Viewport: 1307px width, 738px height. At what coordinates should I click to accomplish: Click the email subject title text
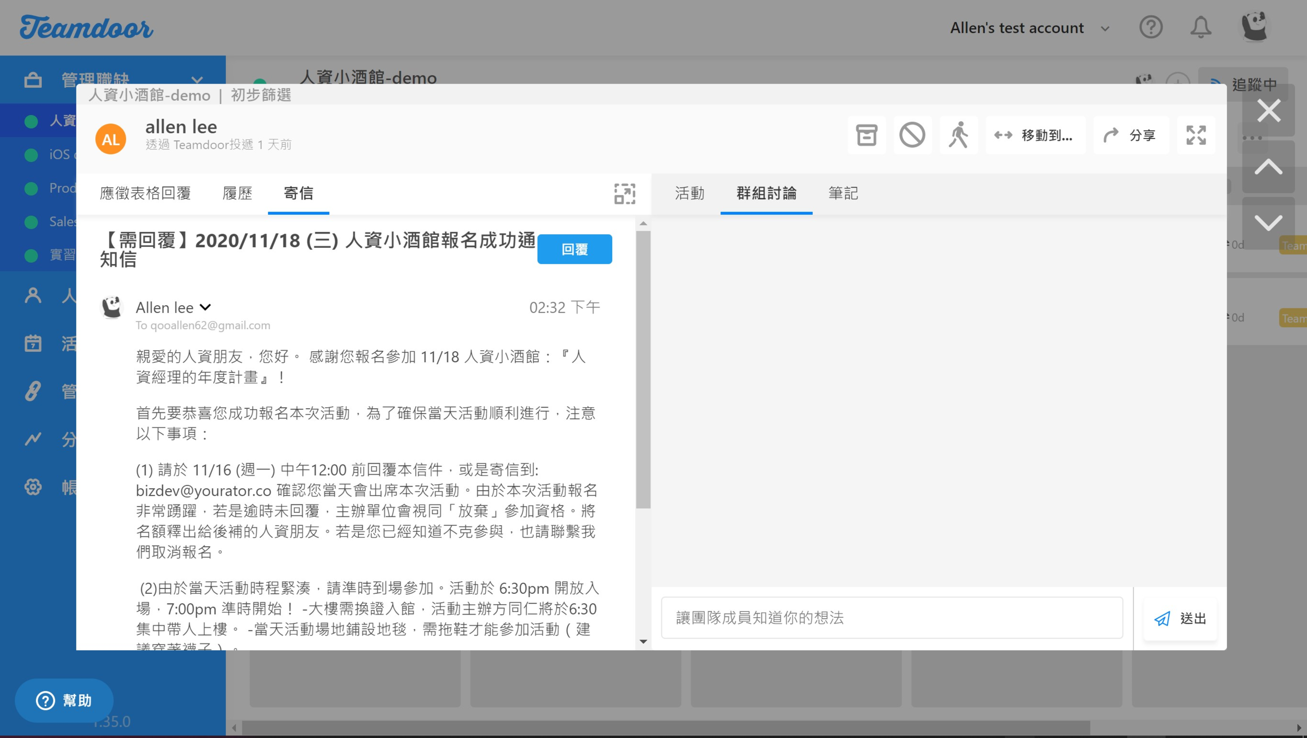(x=317, y=249)
